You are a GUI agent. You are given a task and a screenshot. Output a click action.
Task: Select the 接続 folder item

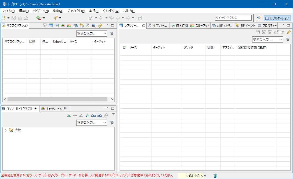pyautogui.click(x=15, y=130)
